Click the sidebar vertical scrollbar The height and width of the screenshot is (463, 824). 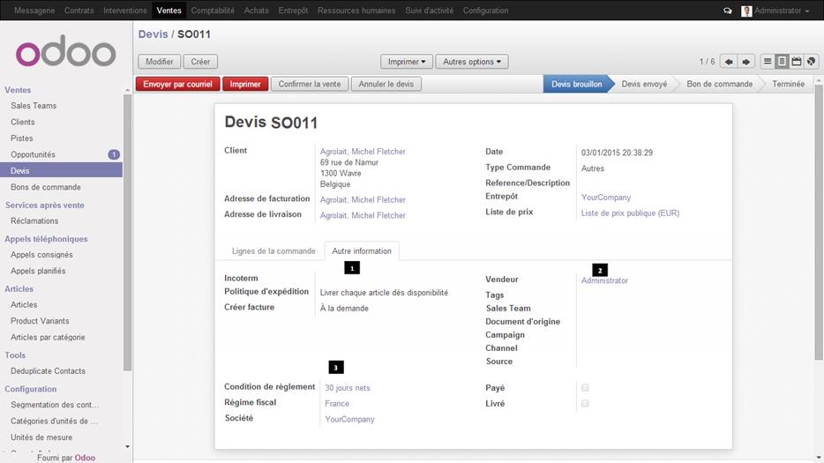point(127,231)
